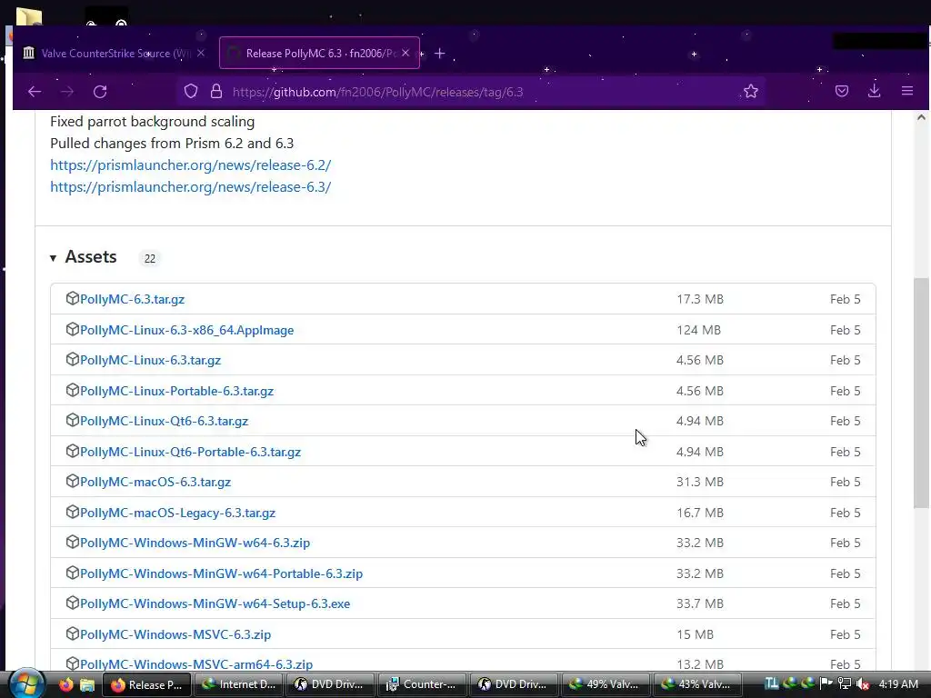Viewport: 931px width, 698px height.
Task: Download PollyMC-macOS-6.3.tar.gz
Action: coord(155,482)
